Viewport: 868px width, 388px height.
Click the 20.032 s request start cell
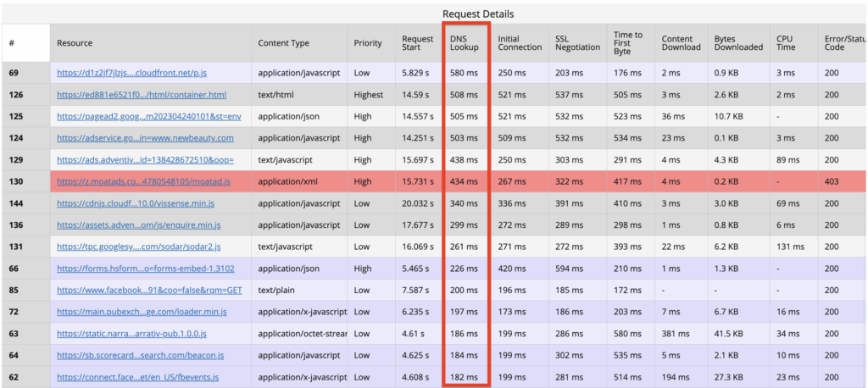tap(418, 203)
